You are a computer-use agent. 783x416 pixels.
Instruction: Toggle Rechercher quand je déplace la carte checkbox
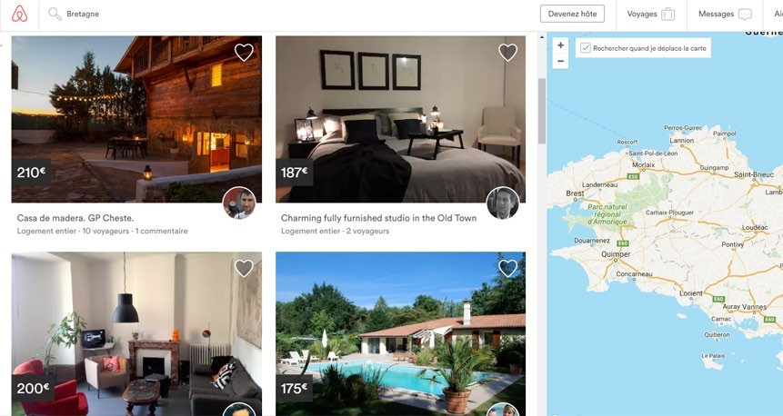tap(586, 48)
